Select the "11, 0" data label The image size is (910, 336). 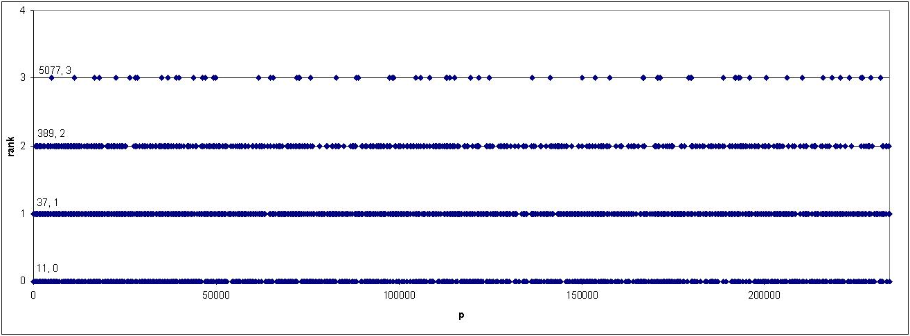coord(47,268)
